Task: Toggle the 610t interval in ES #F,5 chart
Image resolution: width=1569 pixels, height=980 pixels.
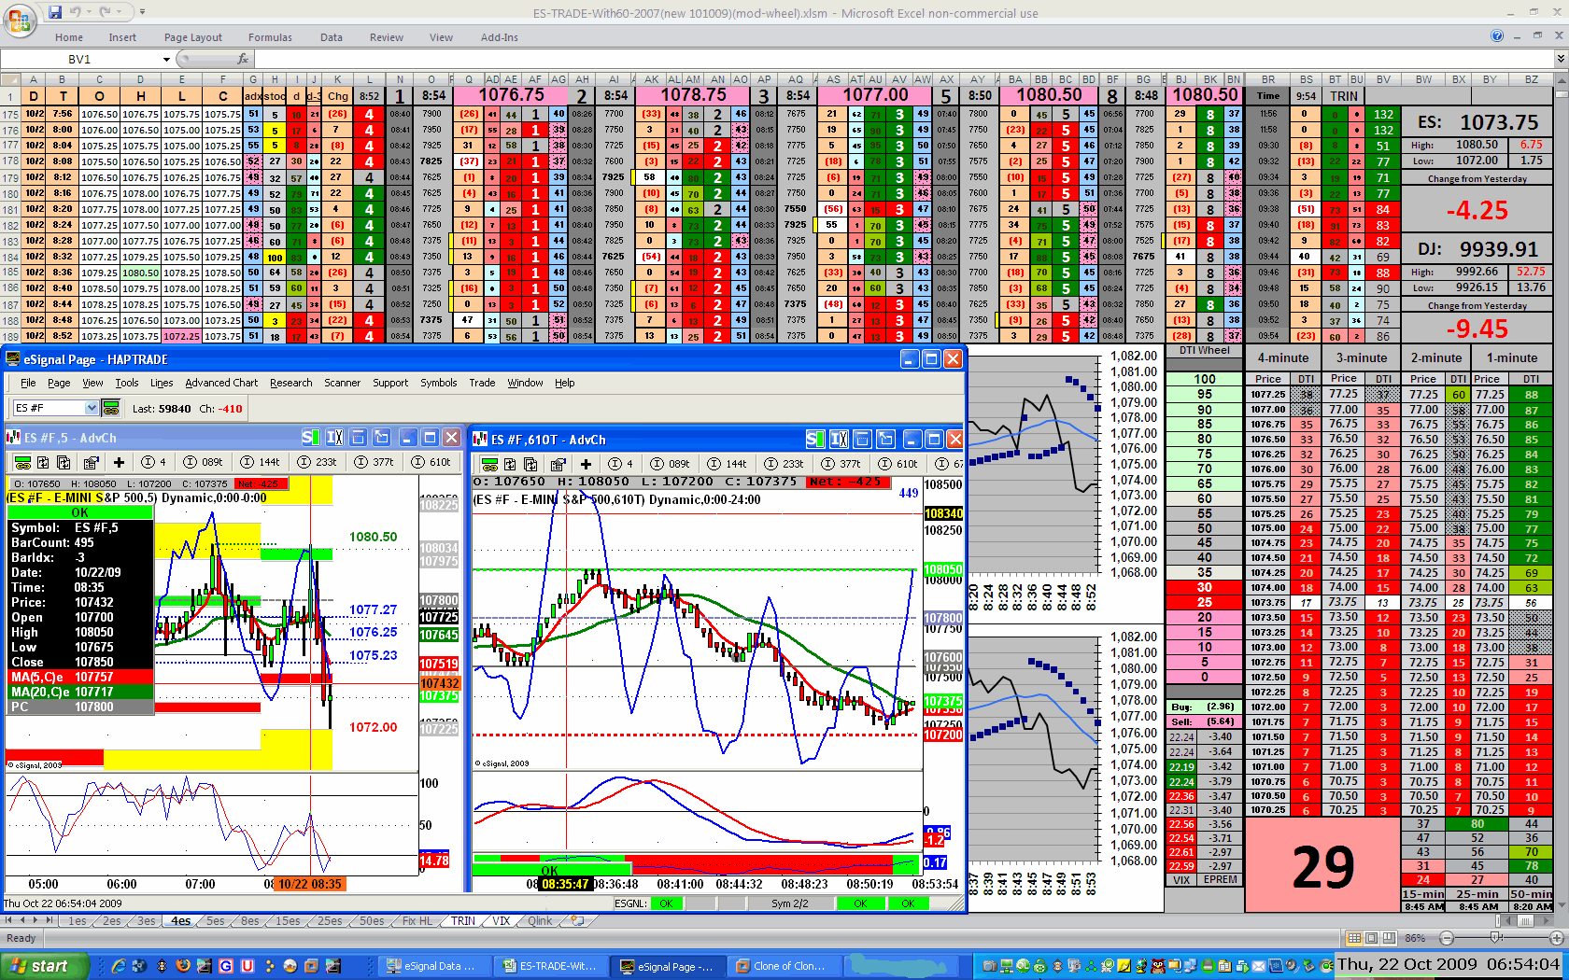Action: click(x=431, y=462)
